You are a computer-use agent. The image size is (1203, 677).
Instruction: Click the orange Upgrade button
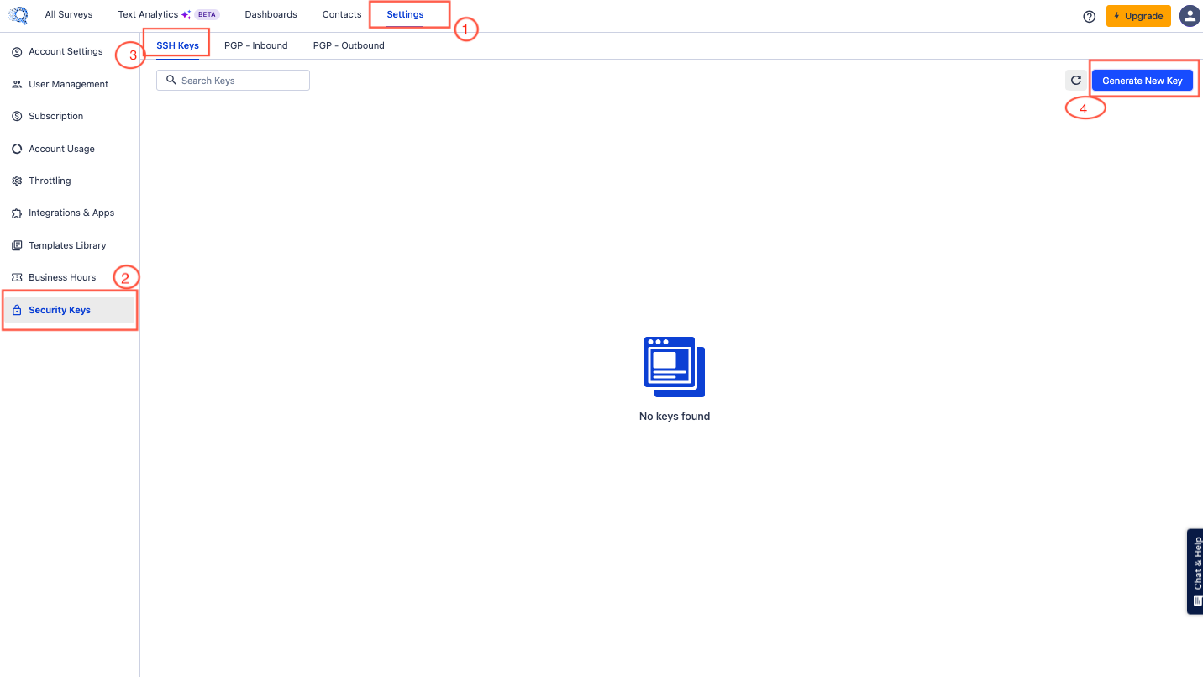click(1138, 16)
